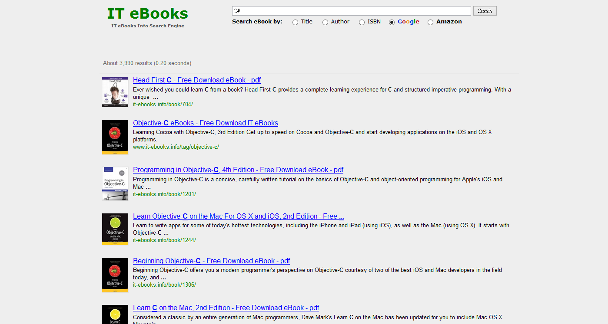608x324 pixels.
Task: Click the search text field containing C#
Action: point(352,11)
